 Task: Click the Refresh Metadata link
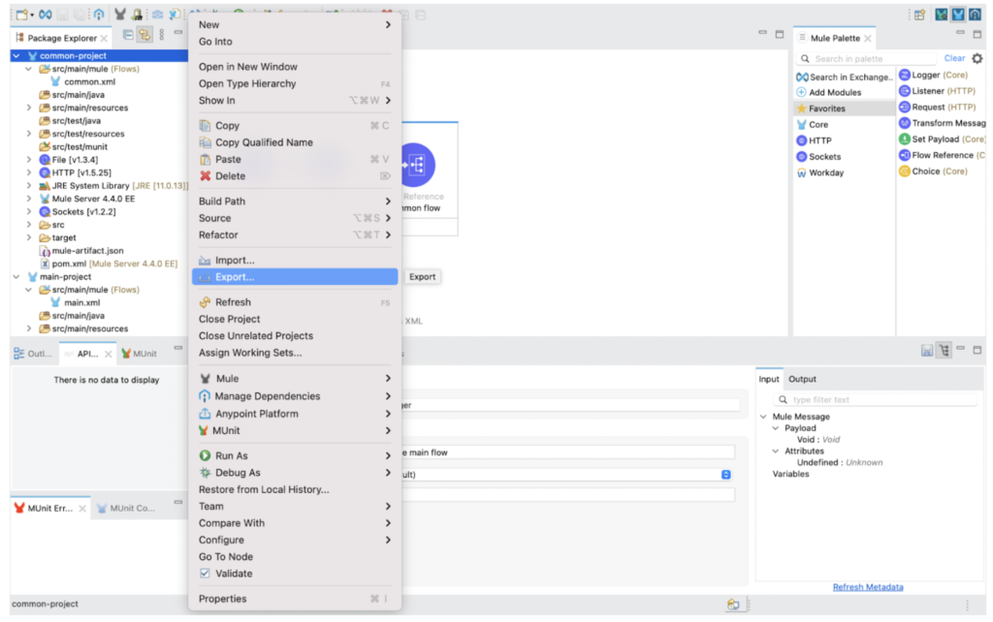(x=868, y=587)
